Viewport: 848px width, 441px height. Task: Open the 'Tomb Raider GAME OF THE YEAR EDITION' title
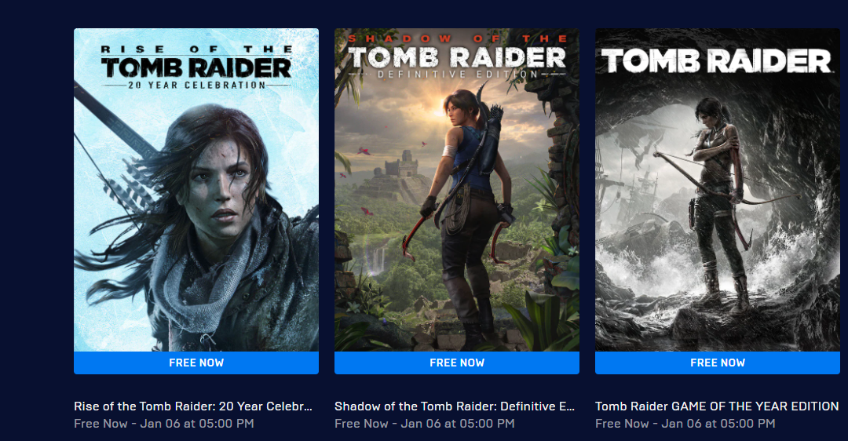[x=717, y=406]
